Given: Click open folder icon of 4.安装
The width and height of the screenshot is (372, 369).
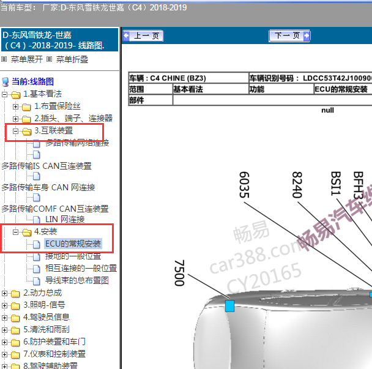Looking at the screenshot, I should (x=26, y=233).
